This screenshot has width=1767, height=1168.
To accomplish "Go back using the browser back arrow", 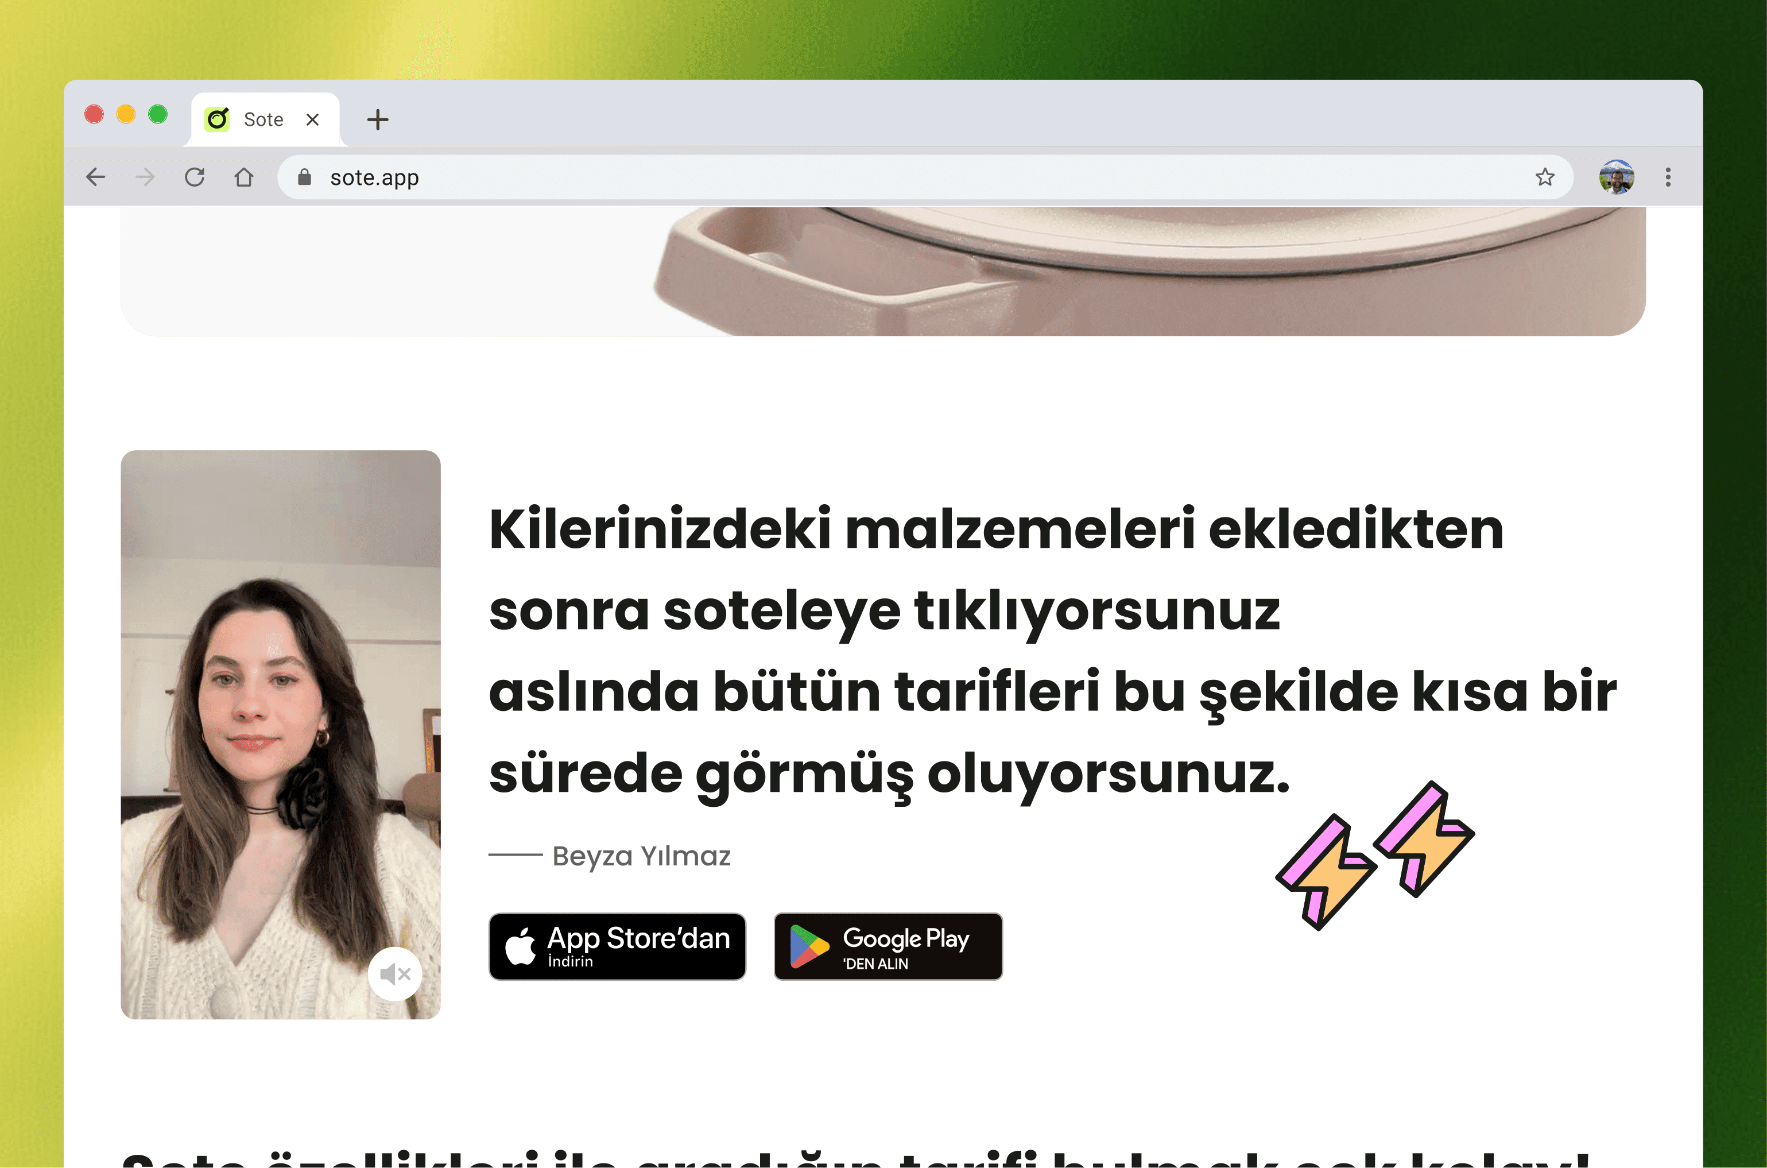I will tap(95, 177).
